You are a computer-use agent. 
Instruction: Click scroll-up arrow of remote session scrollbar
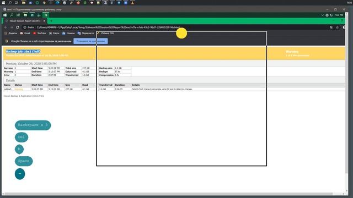(x=347, y=13)
